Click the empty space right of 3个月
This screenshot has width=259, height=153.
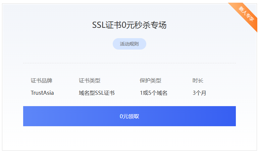coord(221,93)
